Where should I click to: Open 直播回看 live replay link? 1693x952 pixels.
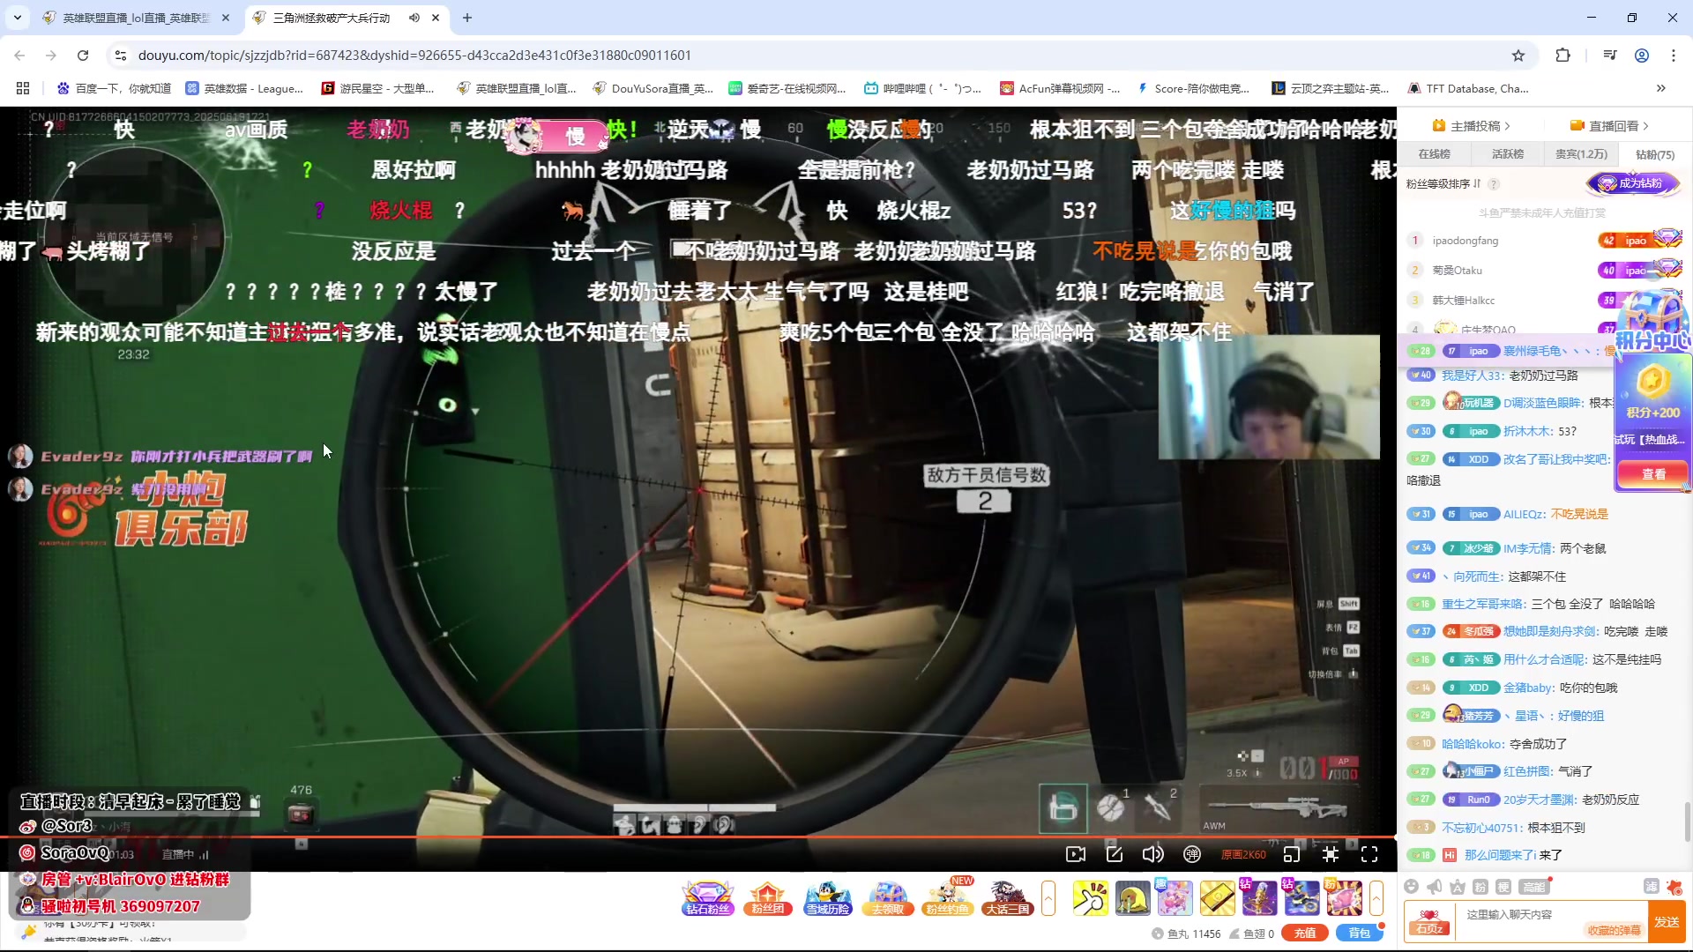[1609, 126]
